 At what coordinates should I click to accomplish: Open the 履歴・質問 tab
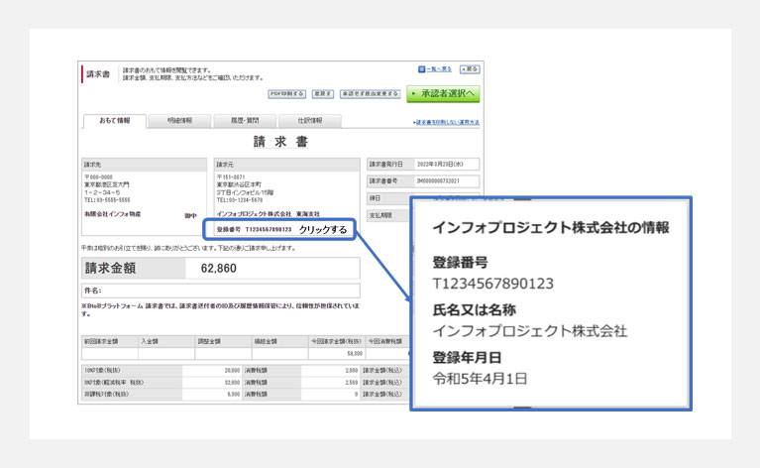[x=245, y=121]
